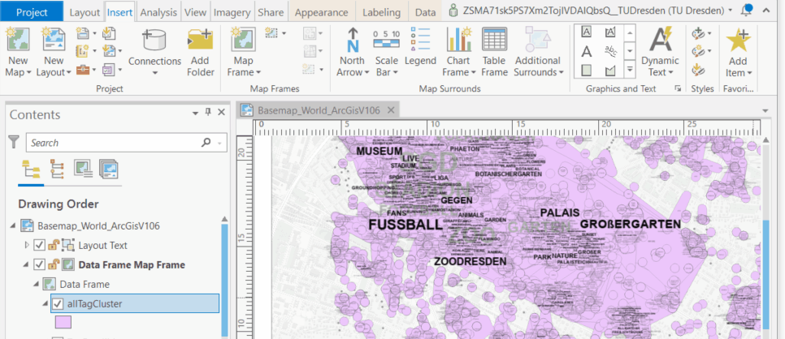Switch to the Appearance ribbon tab
The height and width of the screenshot is (339, 785).
point(322,12)
